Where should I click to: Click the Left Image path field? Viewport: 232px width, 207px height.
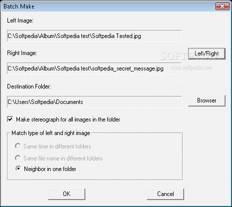point(94,36)
